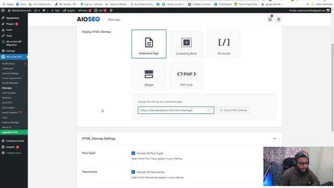Open Insights in the admin bar
334x188 pixels.
coord(69,10)
